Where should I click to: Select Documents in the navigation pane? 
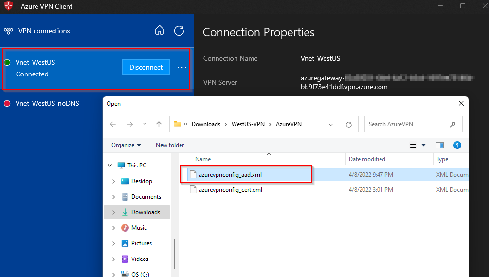click(146, 197)
